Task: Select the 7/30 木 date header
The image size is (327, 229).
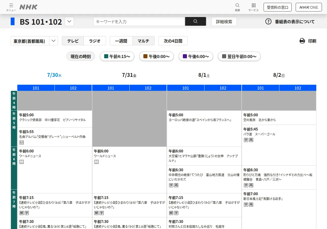Action: coord(54,75)
